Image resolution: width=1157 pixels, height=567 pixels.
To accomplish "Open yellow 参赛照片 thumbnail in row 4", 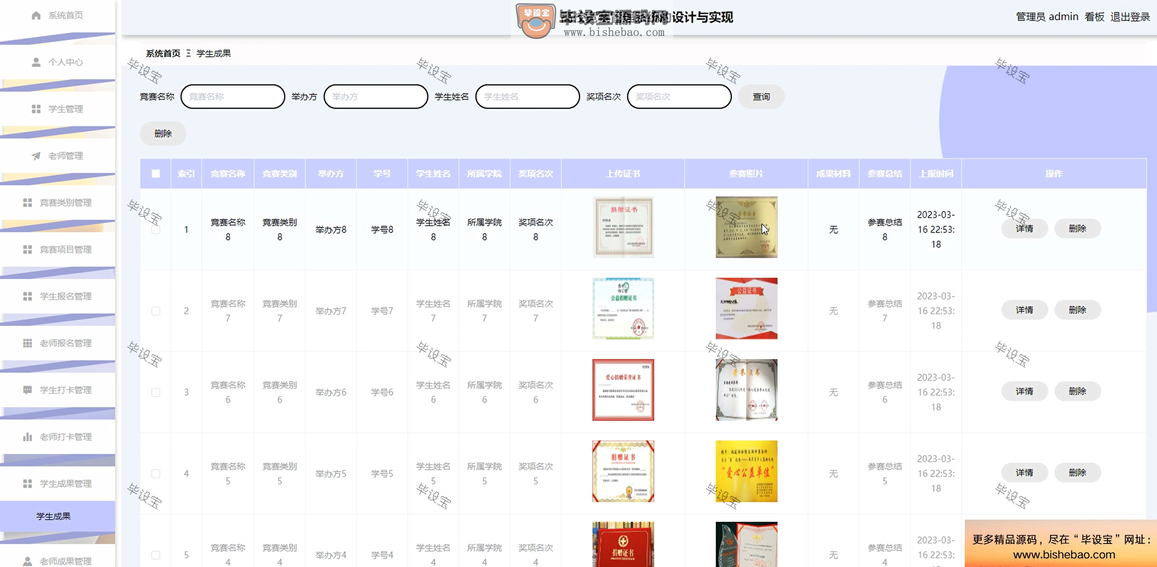I will click(x=746, y=471).
